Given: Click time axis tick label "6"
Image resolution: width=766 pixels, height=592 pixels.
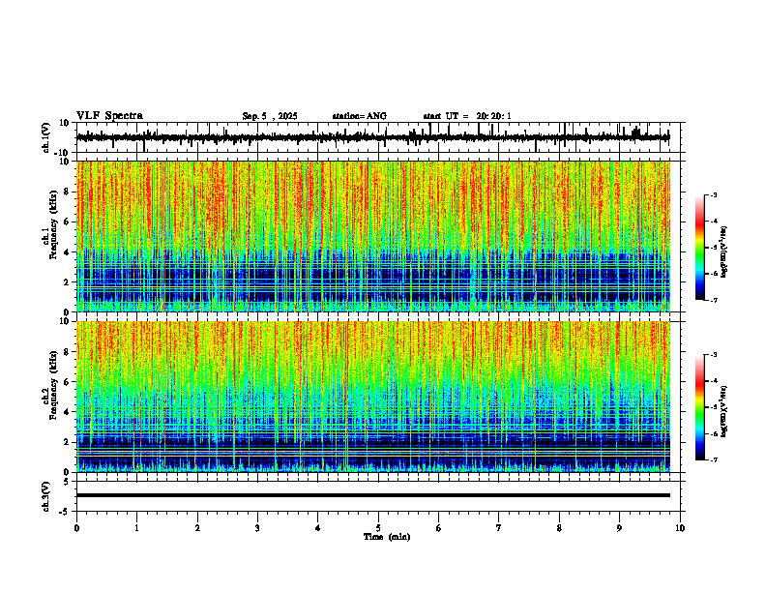Looking at the screenshot, I should 439,528.
